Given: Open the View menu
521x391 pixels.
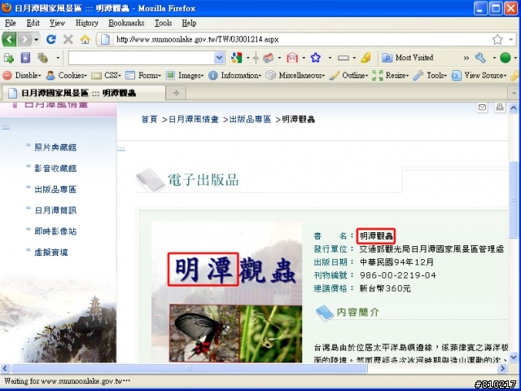Looking at the screenshot, I should [x=57, y=24].
